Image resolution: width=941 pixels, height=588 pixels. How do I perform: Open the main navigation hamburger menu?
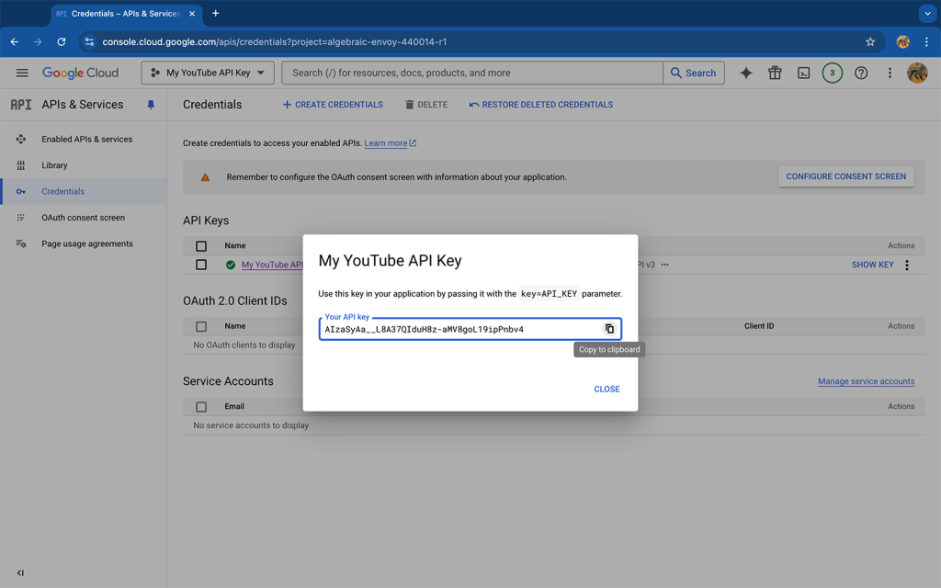tap(22, 73)
